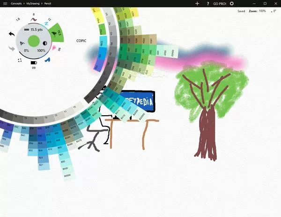The height and width of the screenshot is (217, 281).
Task: Click the 0° rotation indicator
Action: 274,11
